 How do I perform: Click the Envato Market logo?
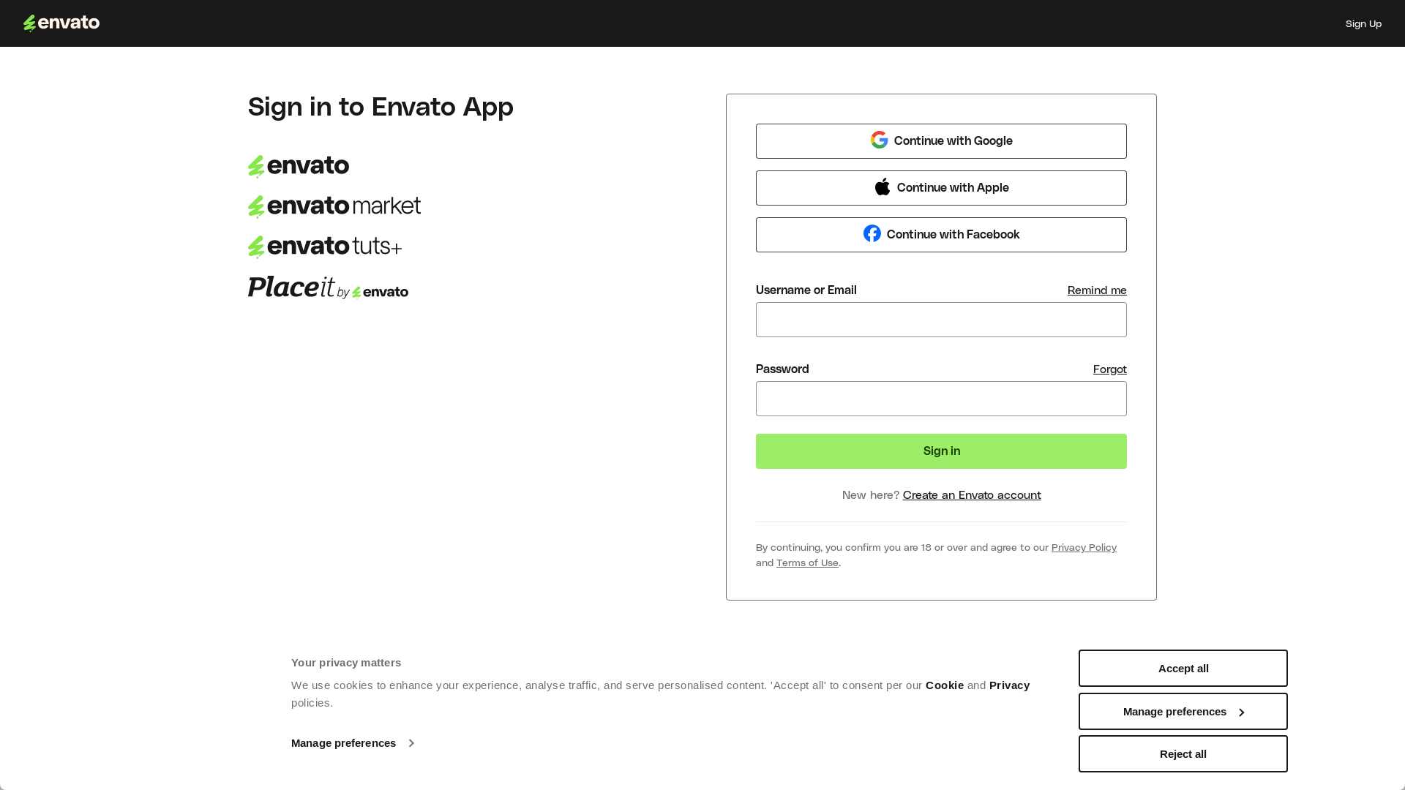click(x=334, y=207)
